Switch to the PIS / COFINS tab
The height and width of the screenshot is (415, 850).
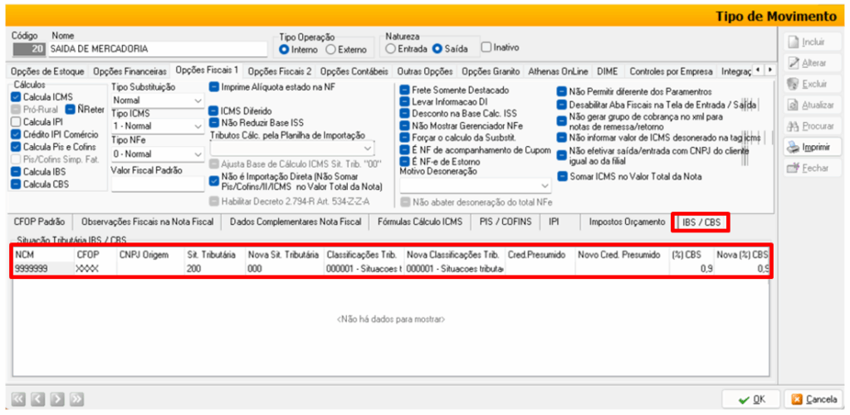click(x=506, y=222)
